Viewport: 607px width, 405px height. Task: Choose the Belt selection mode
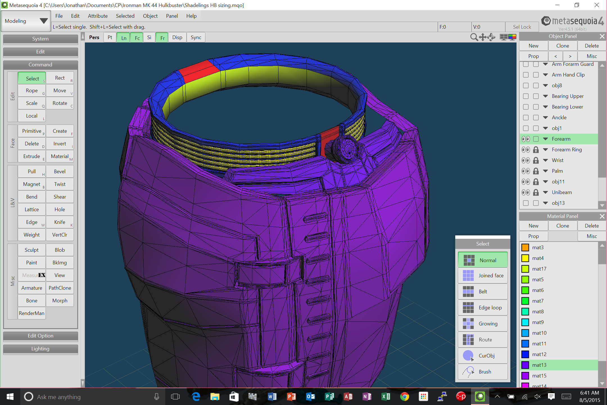483,292
